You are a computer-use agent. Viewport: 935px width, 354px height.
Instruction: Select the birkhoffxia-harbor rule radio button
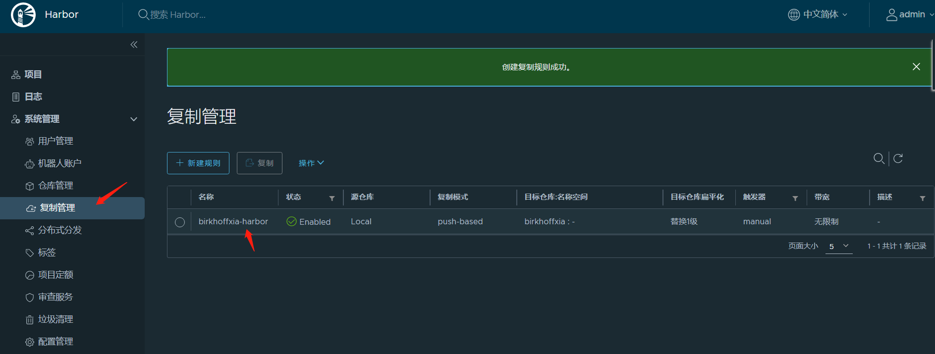(x=180, y=222)
